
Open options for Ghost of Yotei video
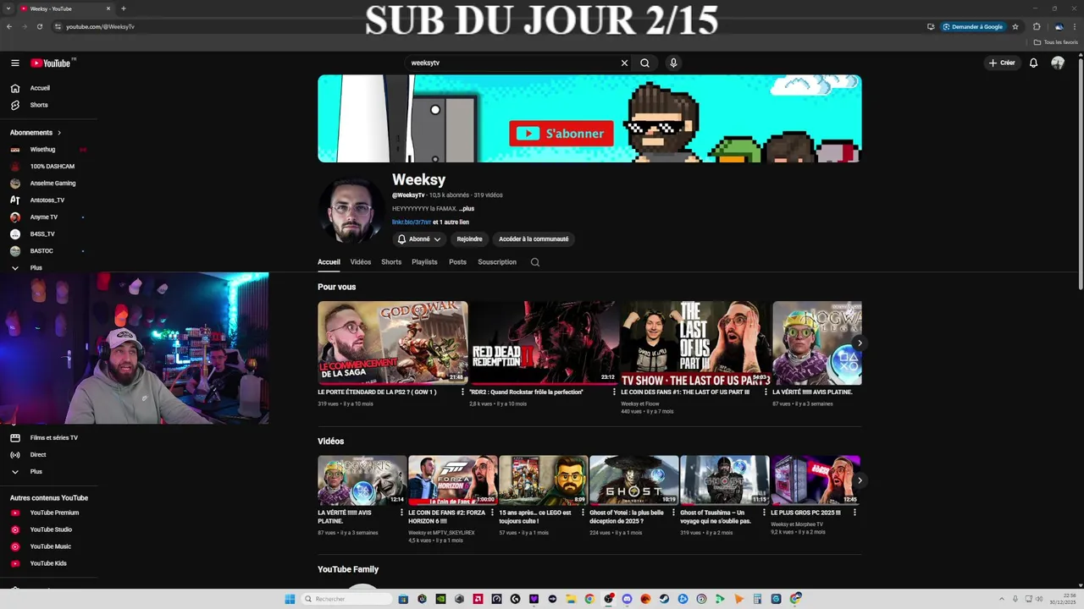click(673, 513)
